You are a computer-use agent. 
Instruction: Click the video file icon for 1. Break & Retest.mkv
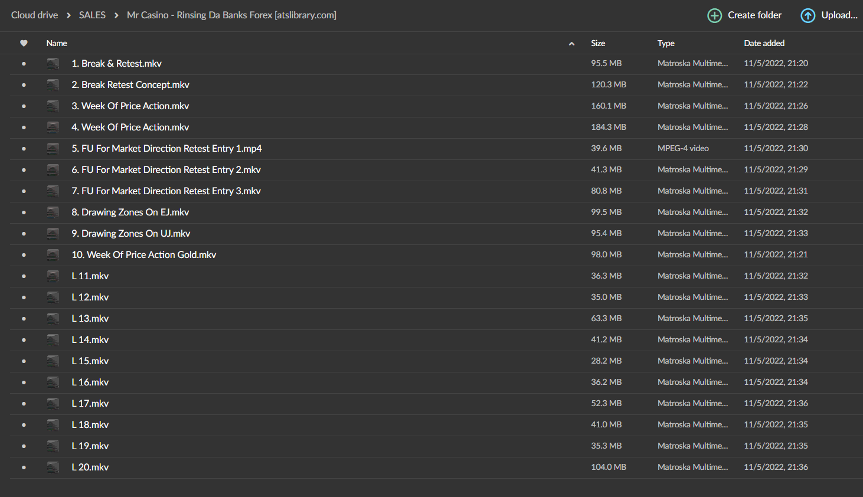(53, 64)
